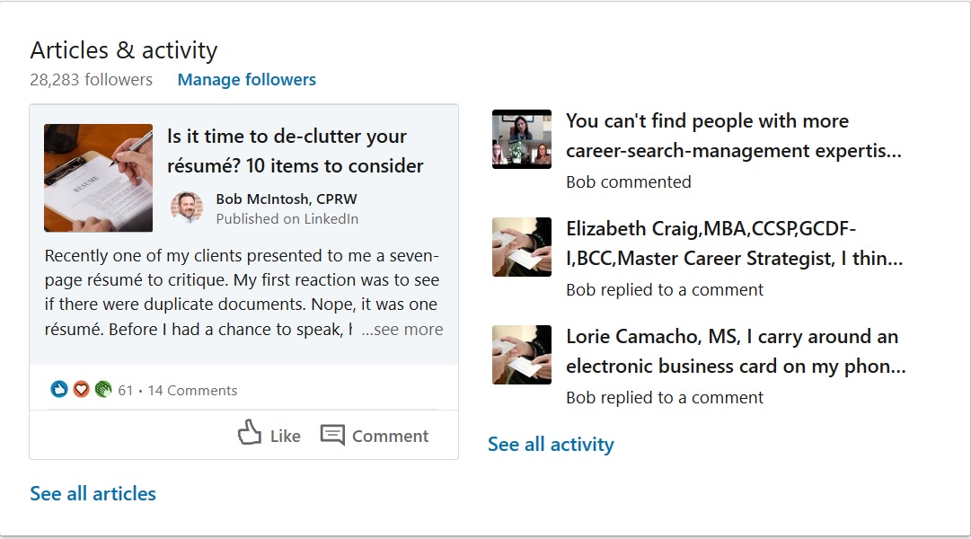
Task: Open the 14 Comments link
Action: click(x=192, y=390)
